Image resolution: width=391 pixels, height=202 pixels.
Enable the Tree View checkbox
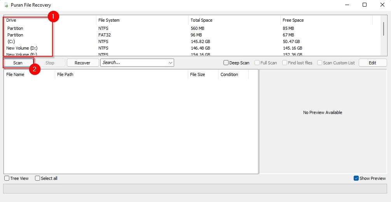[x=16, y=178]
